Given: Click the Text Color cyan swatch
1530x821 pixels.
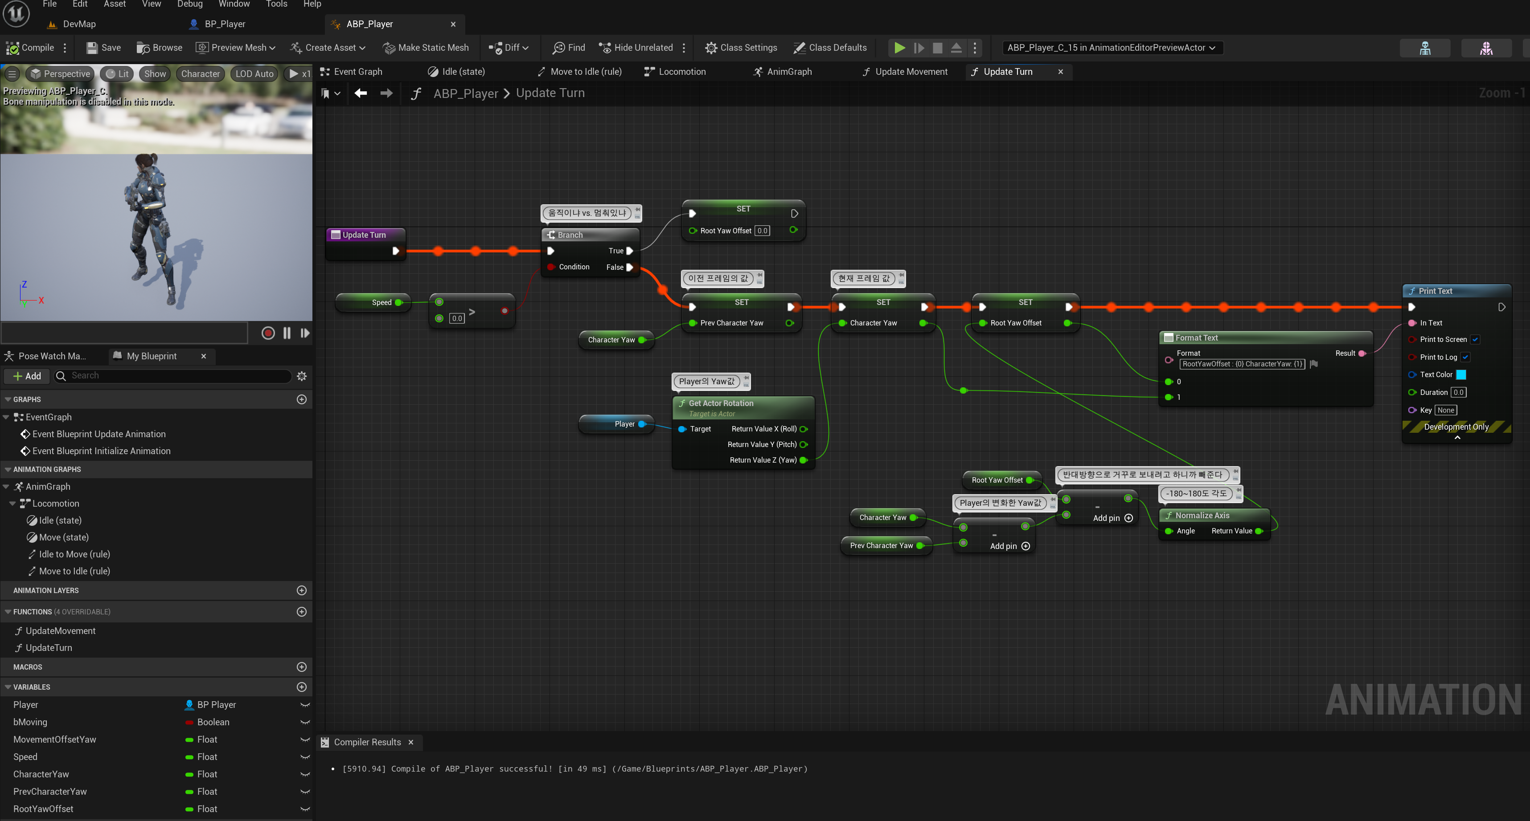Looking at the screenshot, I should click(1462, 374).
